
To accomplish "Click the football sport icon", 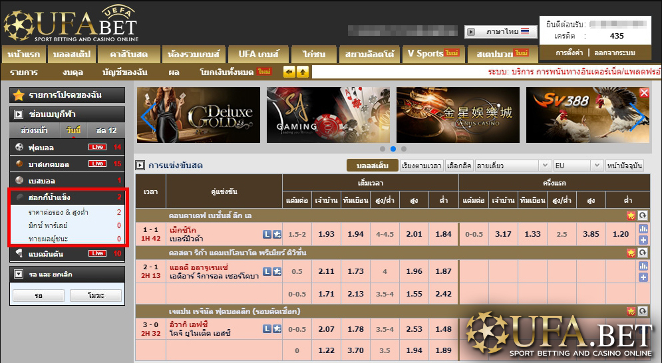I will pyautogui.click(x=19, y=147).
